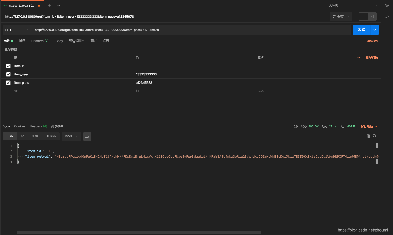Expand the send button dropdown arrow
393x235 pixels.
[x=375, y=30]
